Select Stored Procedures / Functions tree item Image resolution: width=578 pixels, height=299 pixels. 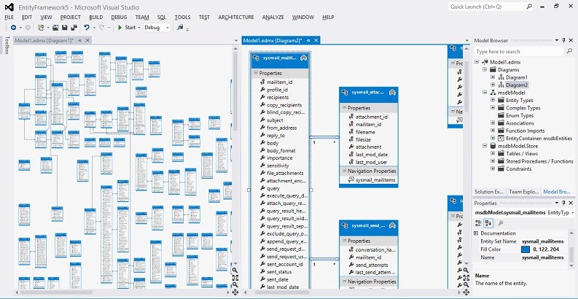(539, 161)
